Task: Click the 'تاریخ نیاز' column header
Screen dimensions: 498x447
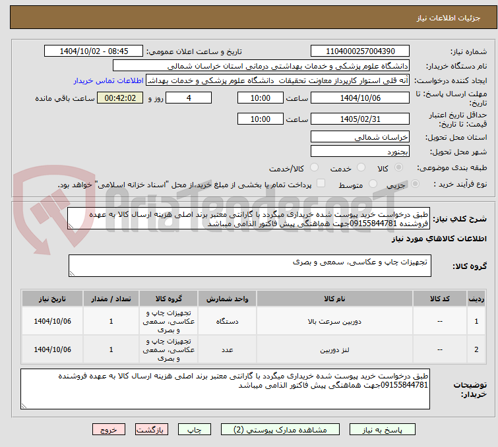Action: [52, 299]
